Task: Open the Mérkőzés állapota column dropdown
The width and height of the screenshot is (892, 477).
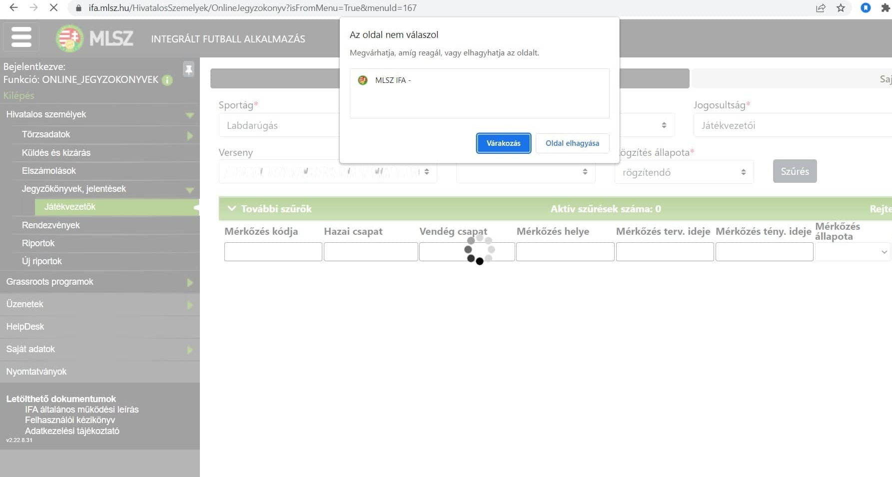Action: tap(854, 252)
